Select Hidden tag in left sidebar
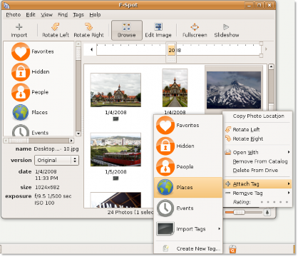The height and width of the screenshot is (257, 298). pyautogui.click(x=31, y=72)
